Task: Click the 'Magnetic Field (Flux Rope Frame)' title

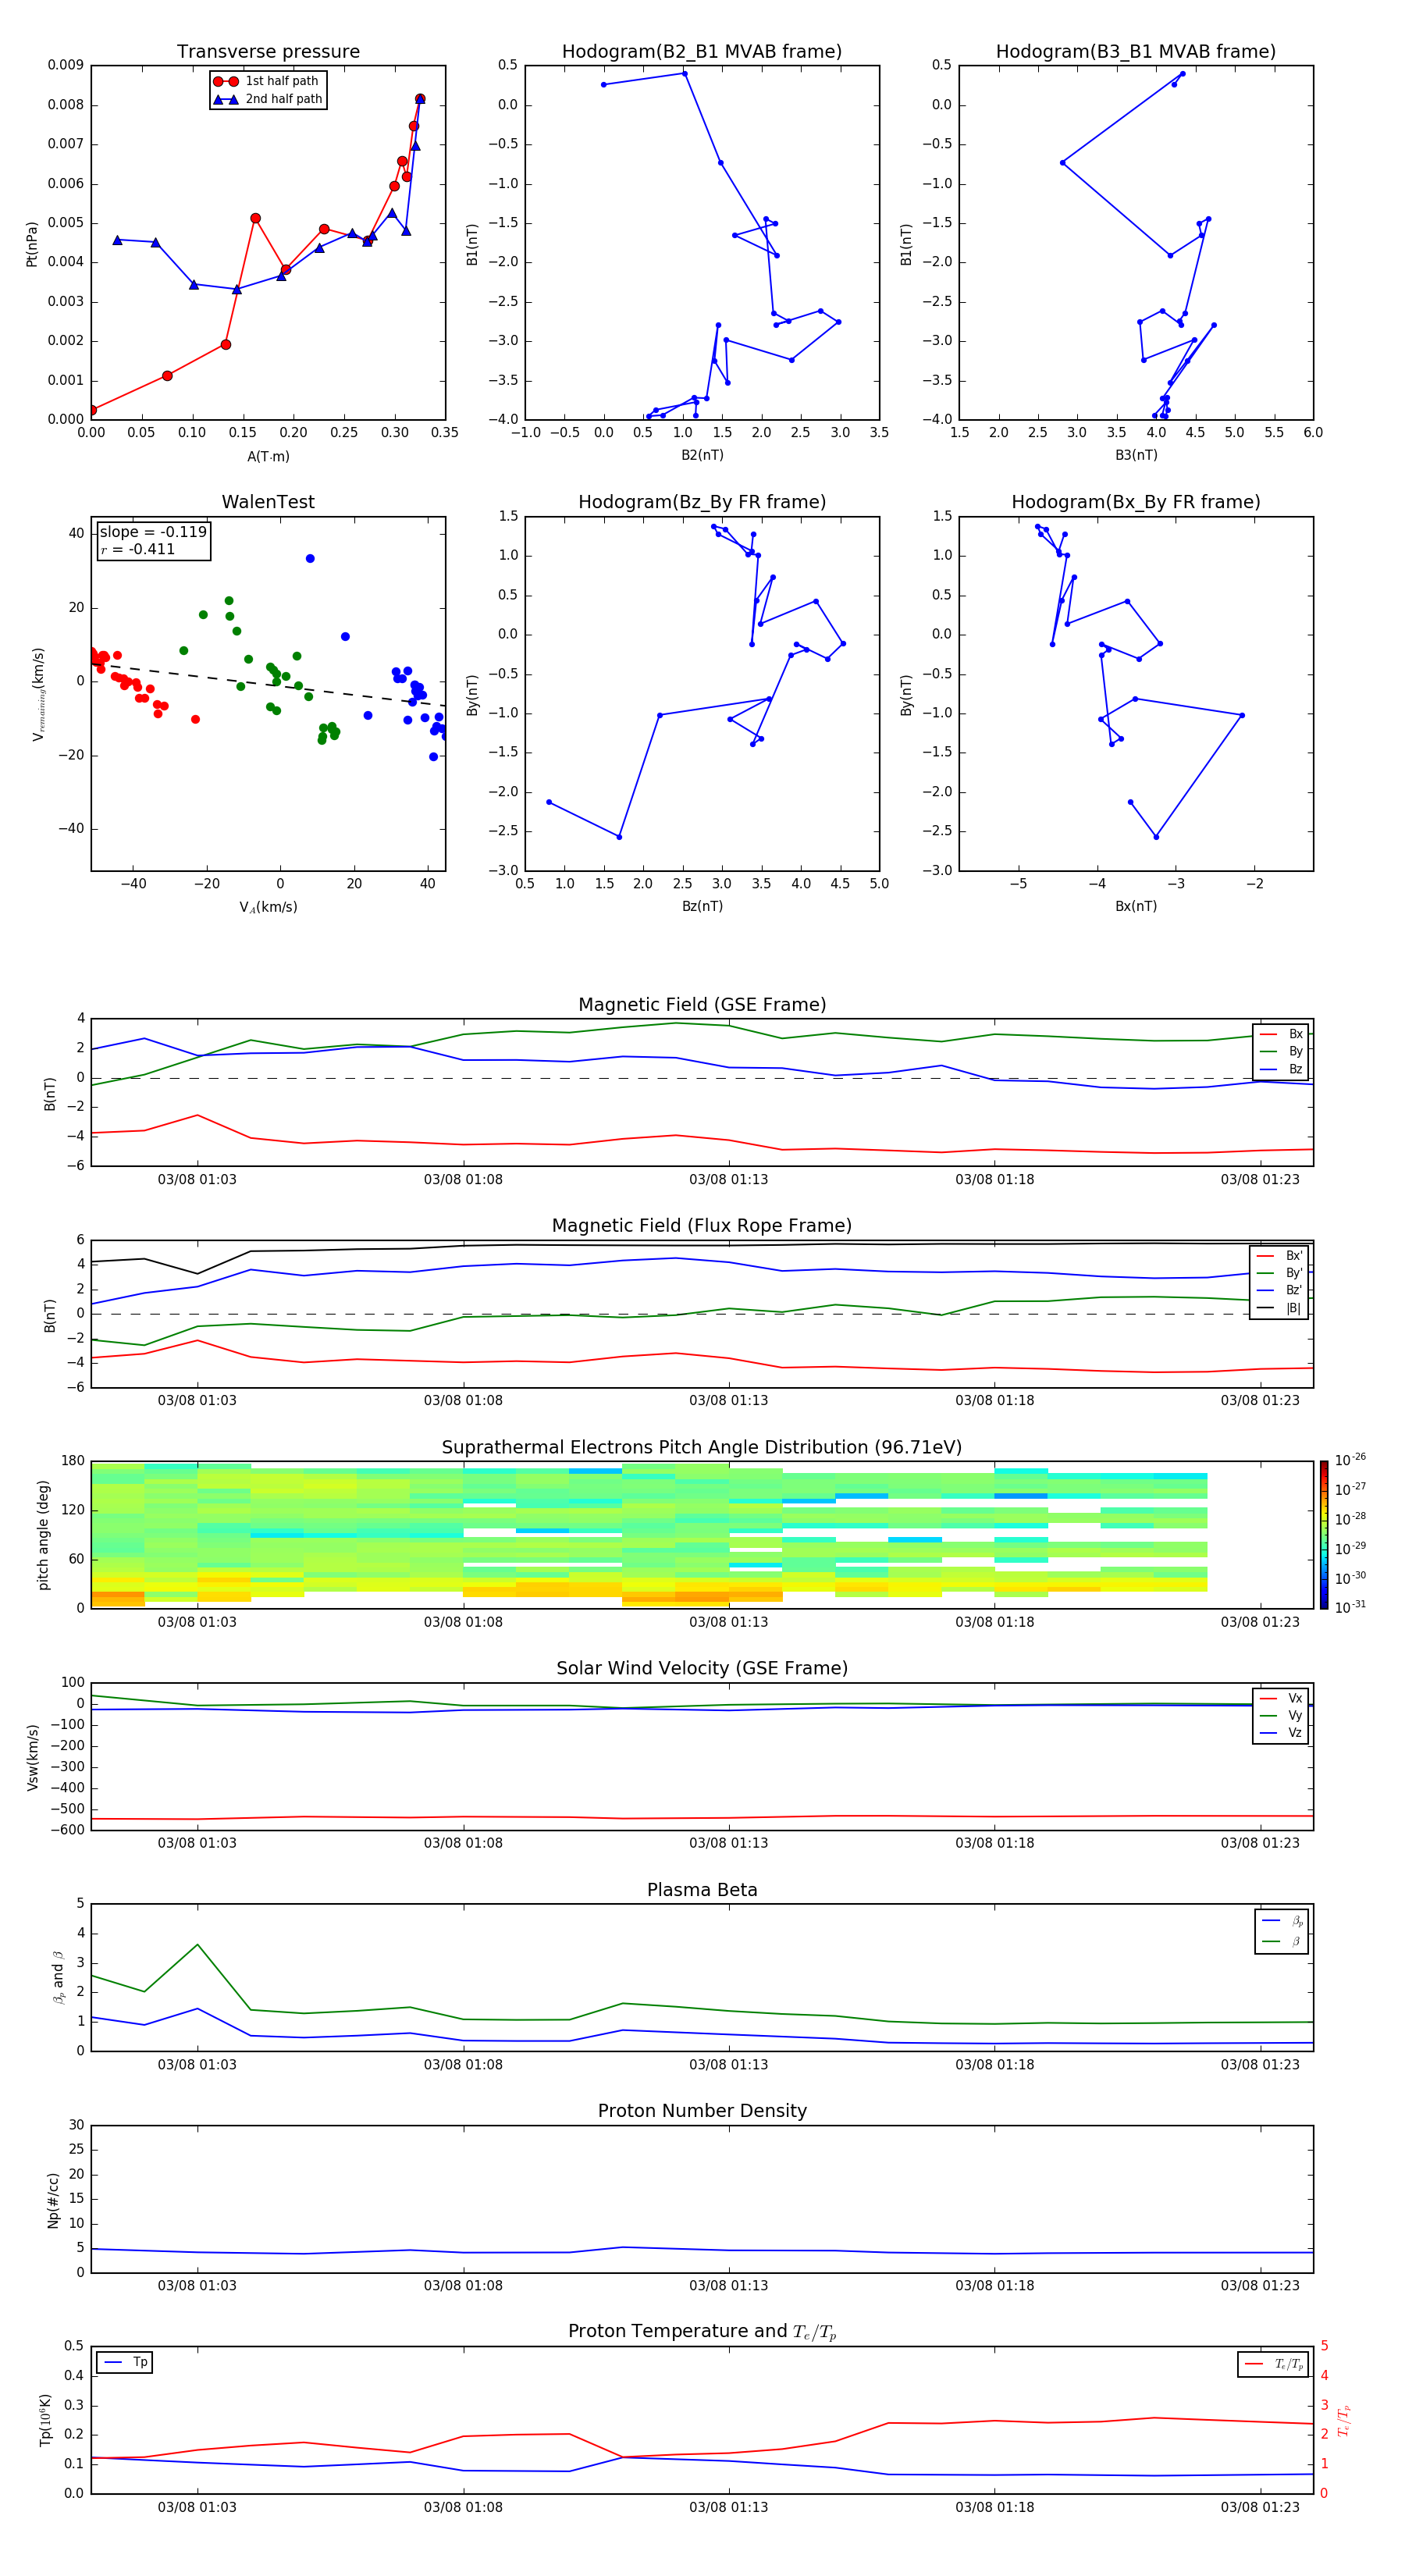Action: (702, 1226)
